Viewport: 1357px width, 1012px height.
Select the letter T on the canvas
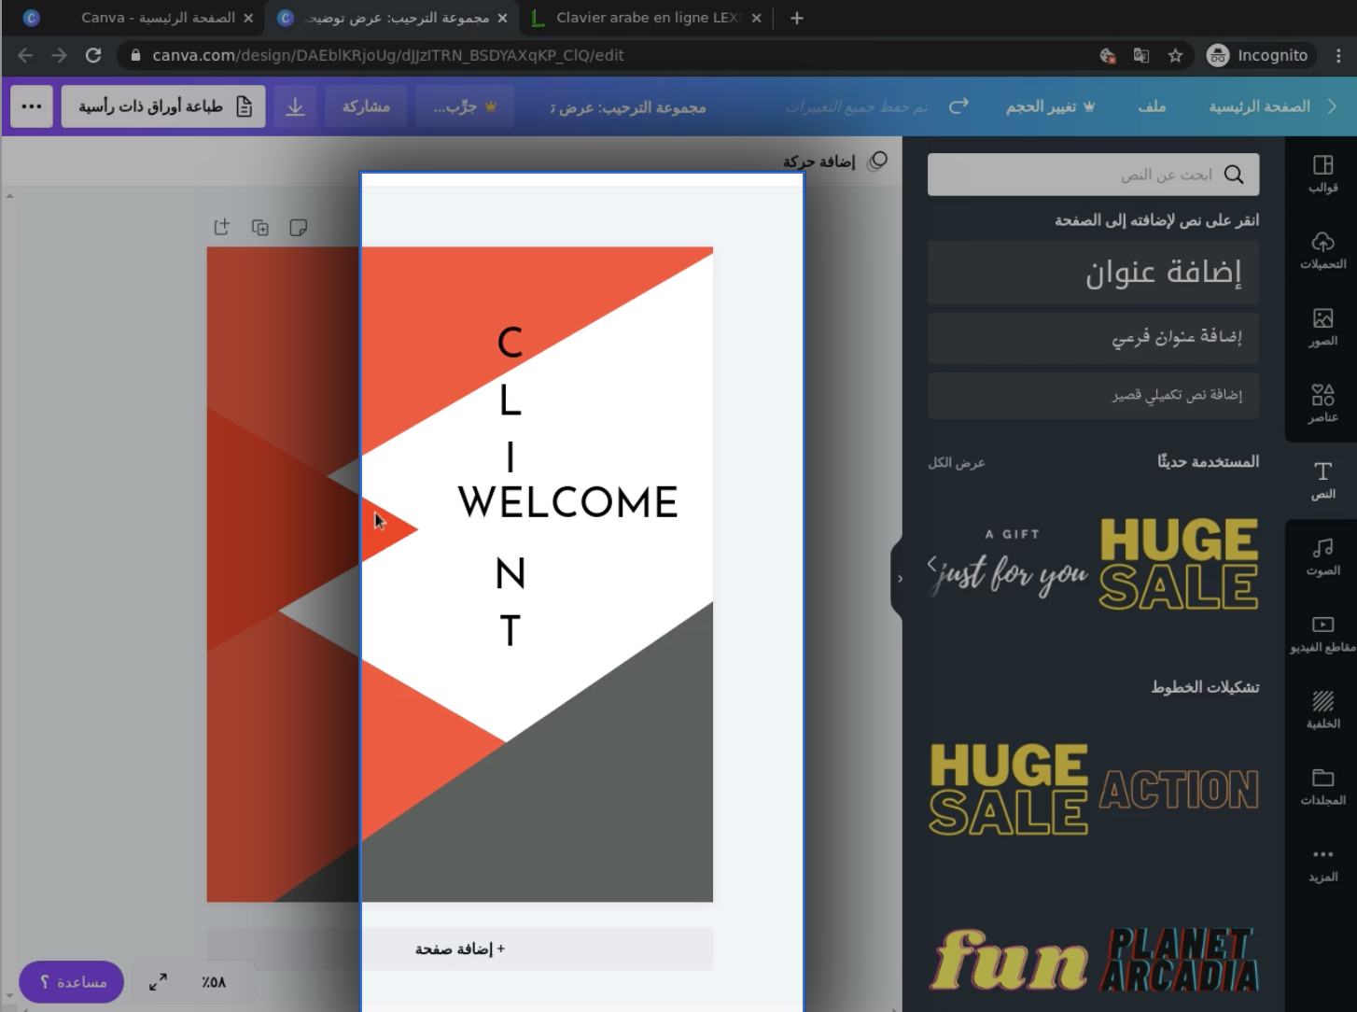click(510, 631)
